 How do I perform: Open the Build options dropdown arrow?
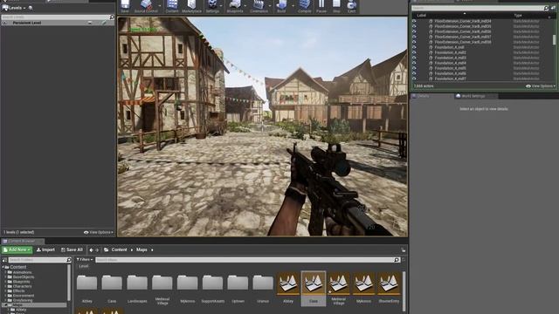click(x=293, y=6)
